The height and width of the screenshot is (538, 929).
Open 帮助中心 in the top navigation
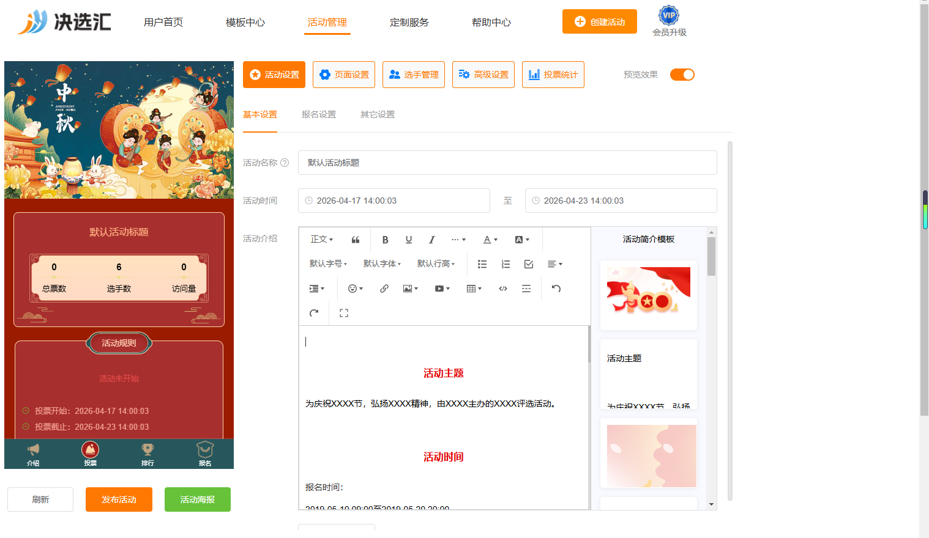491,23
